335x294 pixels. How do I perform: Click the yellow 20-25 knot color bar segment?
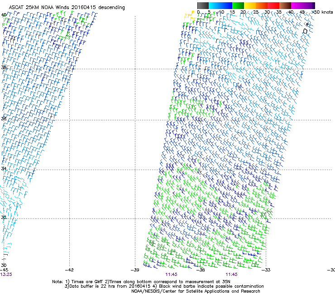[250, 5]
